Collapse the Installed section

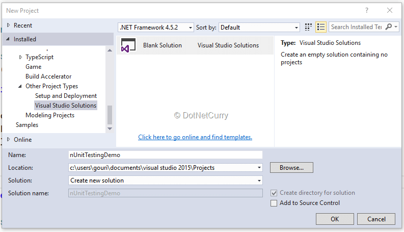(x=8, y=39)
